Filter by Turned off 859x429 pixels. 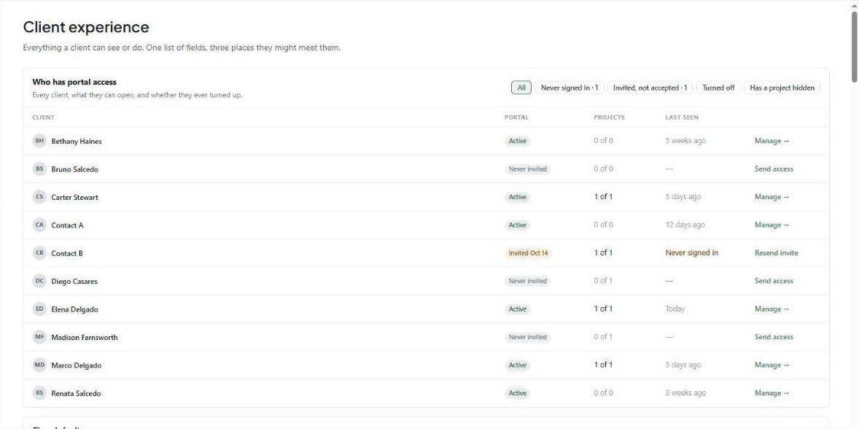718,88
